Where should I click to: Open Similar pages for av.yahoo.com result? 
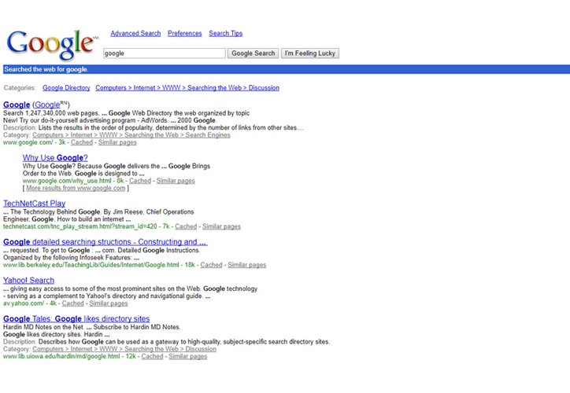point(109,303)
